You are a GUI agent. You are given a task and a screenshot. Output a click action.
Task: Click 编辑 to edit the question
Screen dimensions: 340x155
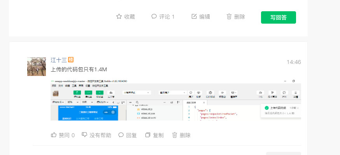201,17
